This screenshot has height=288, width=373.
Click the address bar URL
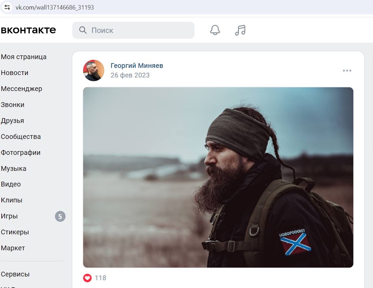(x=55, y=7)
